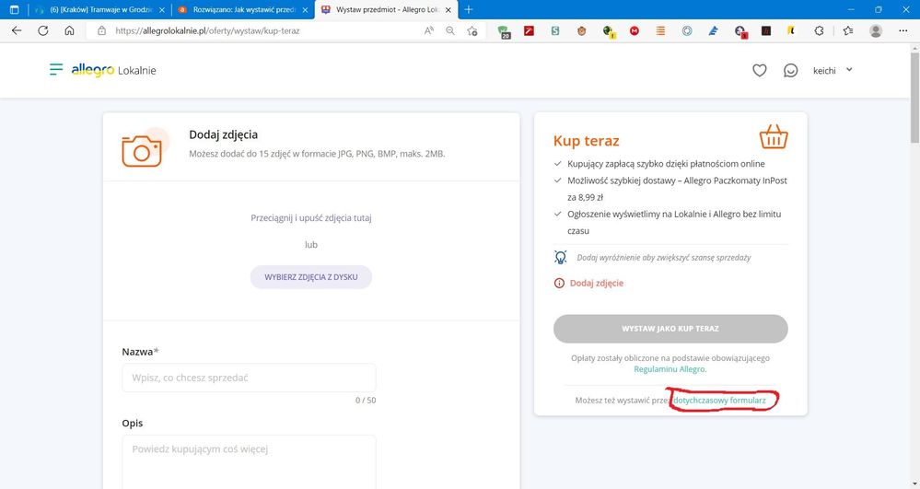The image size is (920, 489).
Task: Open the dotychczasowy formularz link
Action: [x=720, y=402]
